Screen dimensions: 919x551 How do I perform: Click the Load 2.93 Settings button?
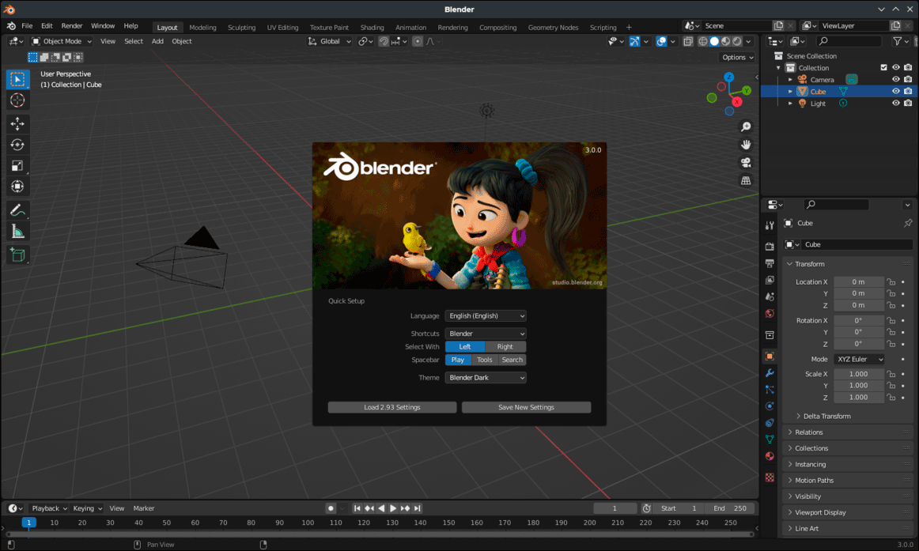[x=391, y=406]
